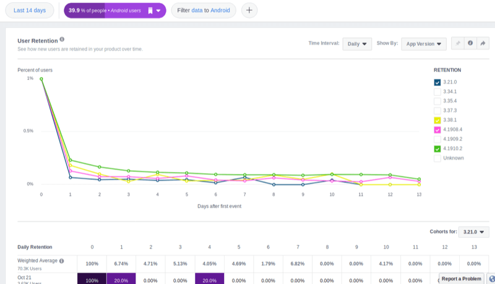The height and width of the screenshot is (284, 495).
Task: Uncheck version 3.21.0 in retention legend
Action: coord(437,82)
